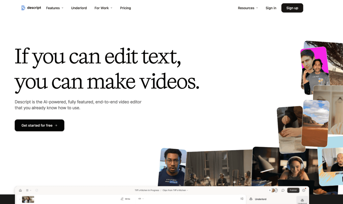Screen dimensions: 343x204
Task: Click the Descript logo icon
Action: click(23, 8)
